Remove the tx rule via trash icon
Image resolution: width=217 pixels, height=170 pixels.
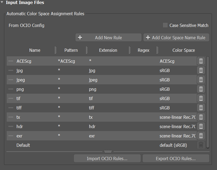(201, 117)
